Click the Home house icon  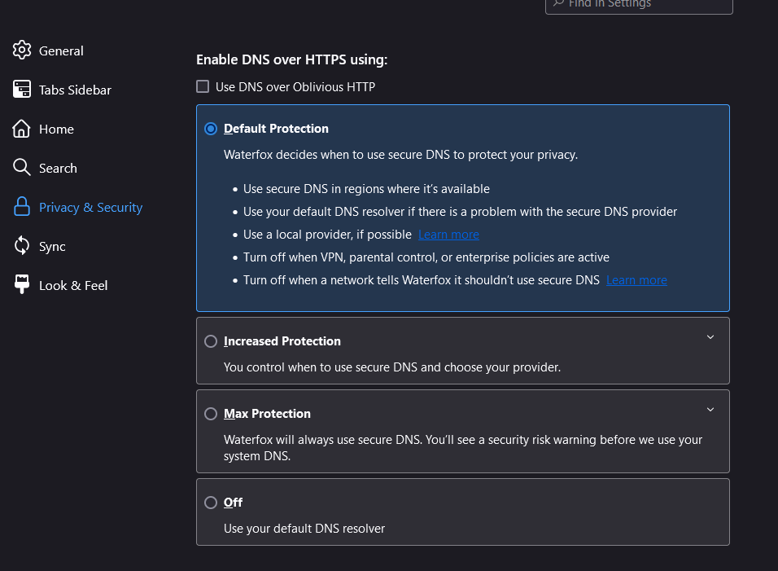22,129
